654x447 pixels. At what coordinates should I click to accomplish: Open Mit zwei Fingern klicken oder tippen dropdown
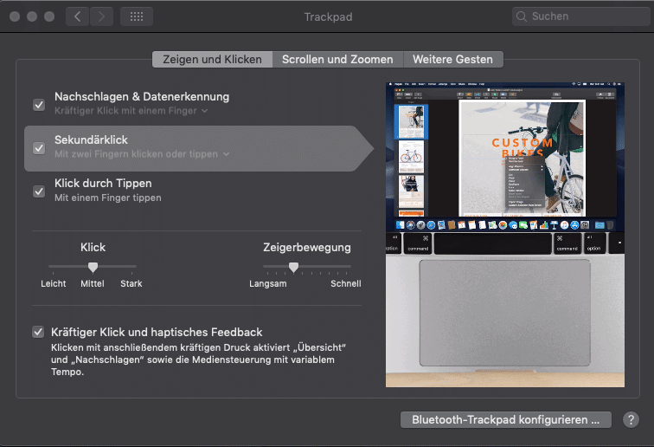click(142, 154)
